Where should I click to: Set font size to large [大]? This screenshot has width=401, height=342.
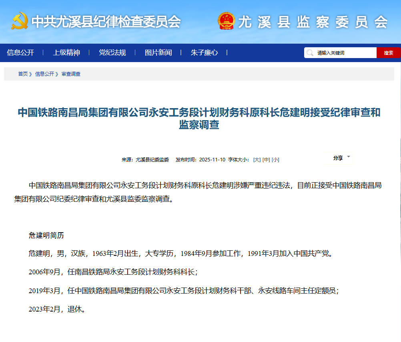[x=257, y=159]
